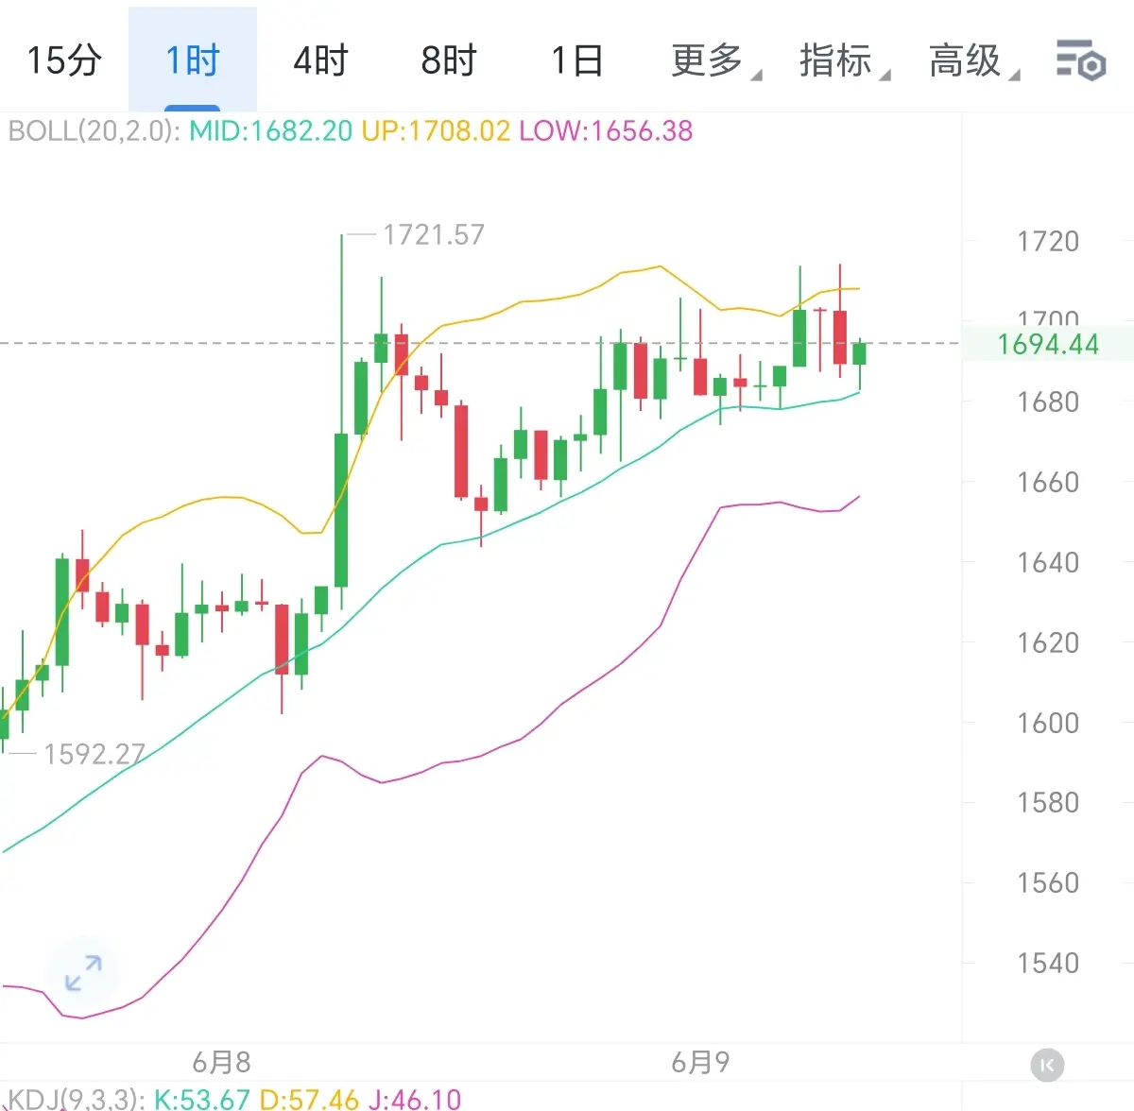Viewport: 1134px width, 1111px height.
Task: Click the LOW:1656.38 value
Action: [x=606, y=130]
